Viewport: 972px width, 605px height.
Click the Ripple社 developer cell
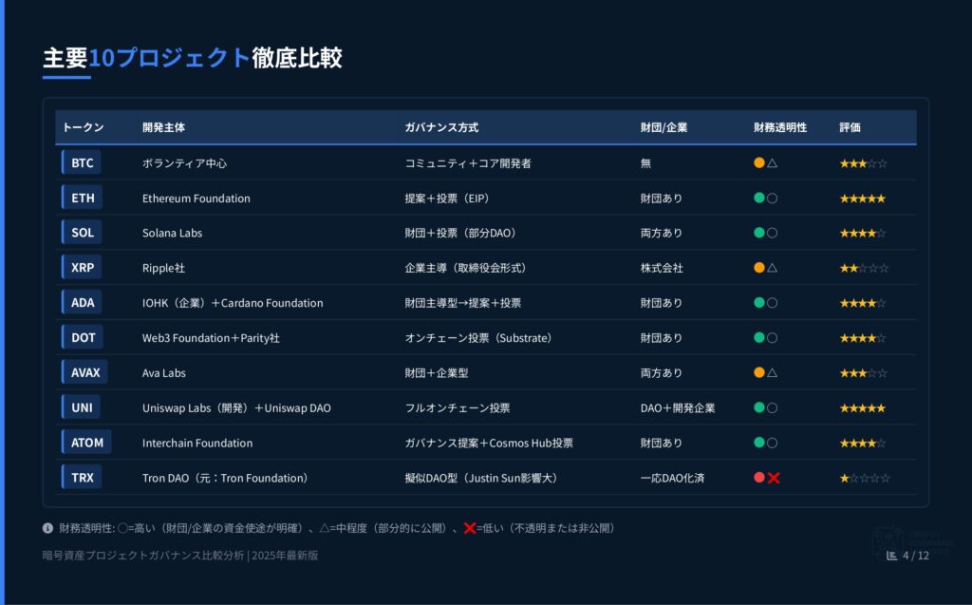[163, 268]
